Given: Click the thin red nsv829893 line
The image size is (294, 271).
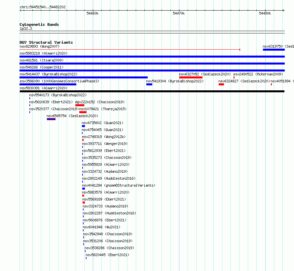Looking at the screenshot, I should 130,50.
